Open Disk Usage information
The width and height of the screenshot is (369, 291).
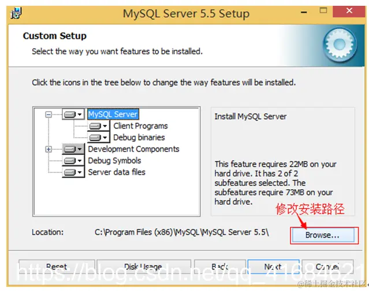click(144, 267)
